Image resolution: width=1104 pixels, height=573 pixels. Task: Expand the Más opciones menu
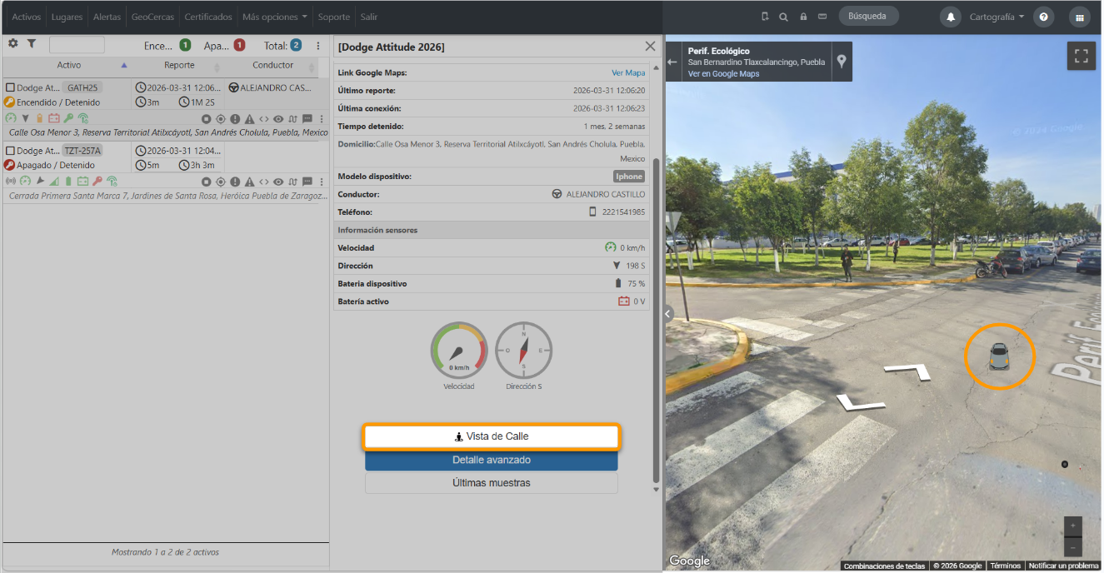[x=274, y=17]
